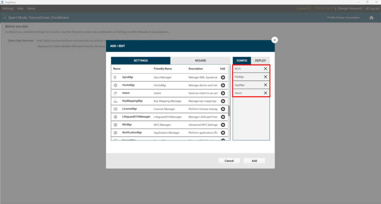The height and width of the screenshot is (204, 381).
Task: Select the NfcMgr row name
Action: click(x=127, y=125)
